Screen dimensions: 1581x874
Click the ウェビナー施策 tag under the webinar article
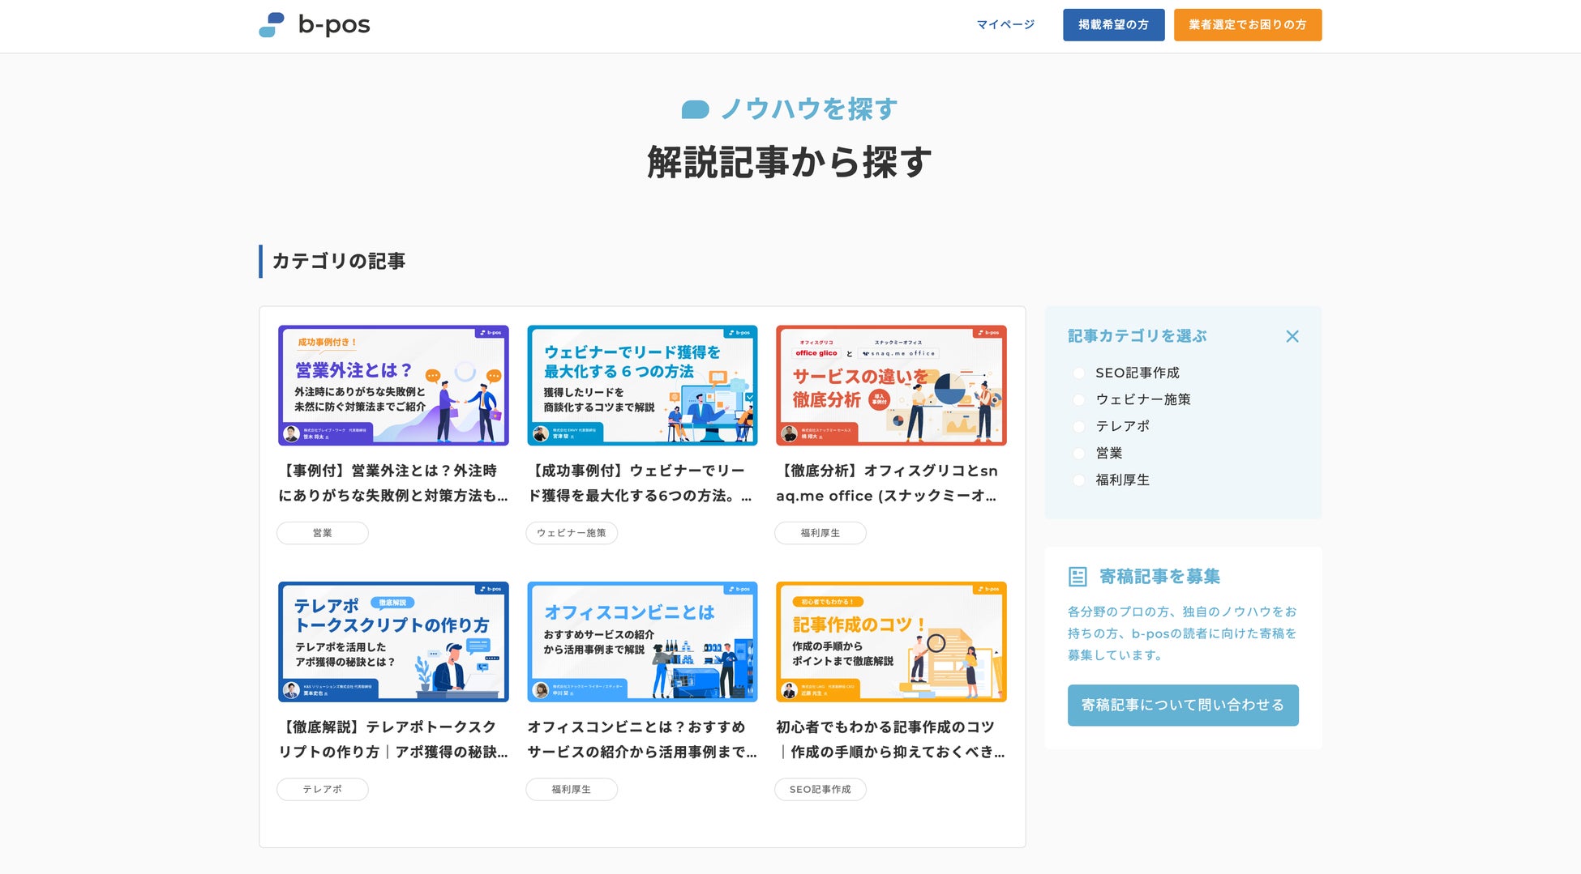click(572, 533)
